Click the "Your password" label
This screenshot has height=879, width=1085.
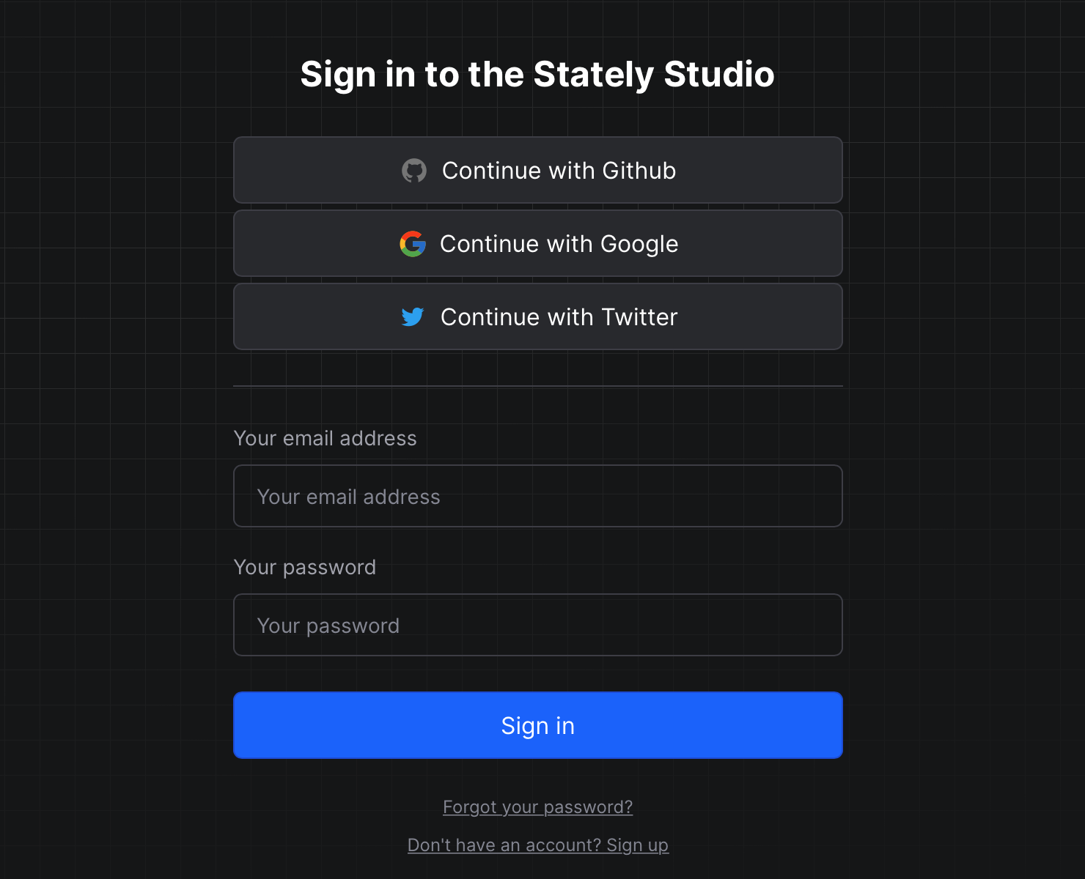[305, 567]
